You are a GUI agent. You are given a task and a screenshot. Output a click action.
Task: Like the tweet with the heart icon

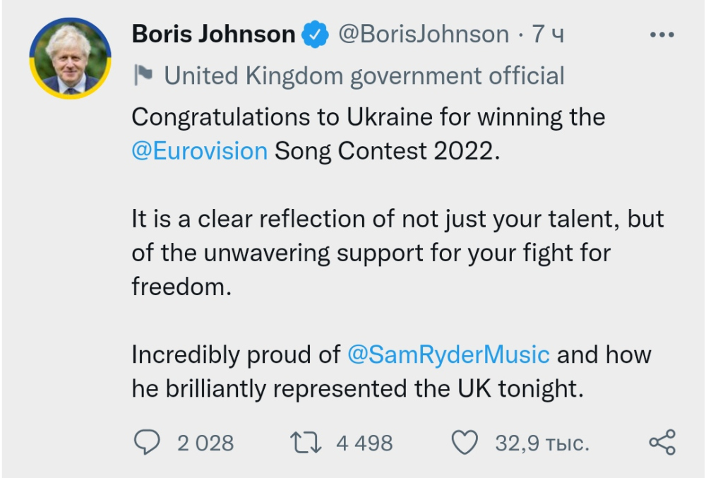(465, 443)
